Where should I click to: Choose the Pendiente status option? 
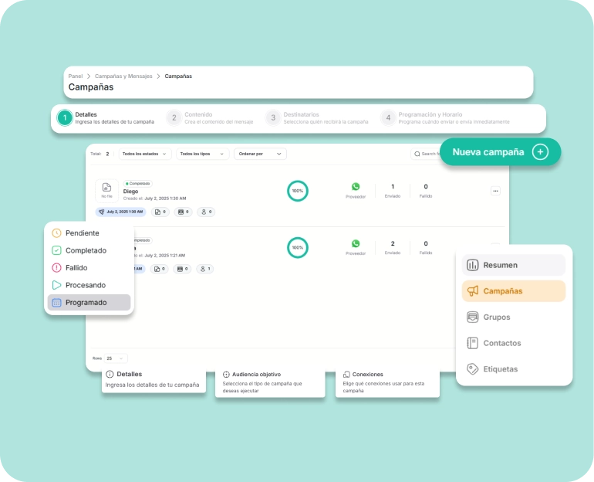(82, 233)
